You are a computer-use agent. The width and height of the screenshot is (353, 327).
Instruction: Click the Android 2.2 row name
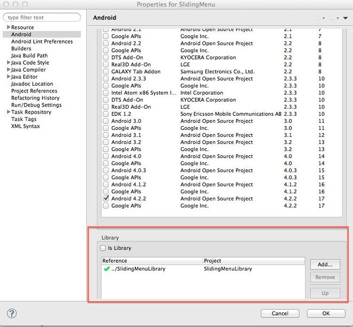(126, 43)
